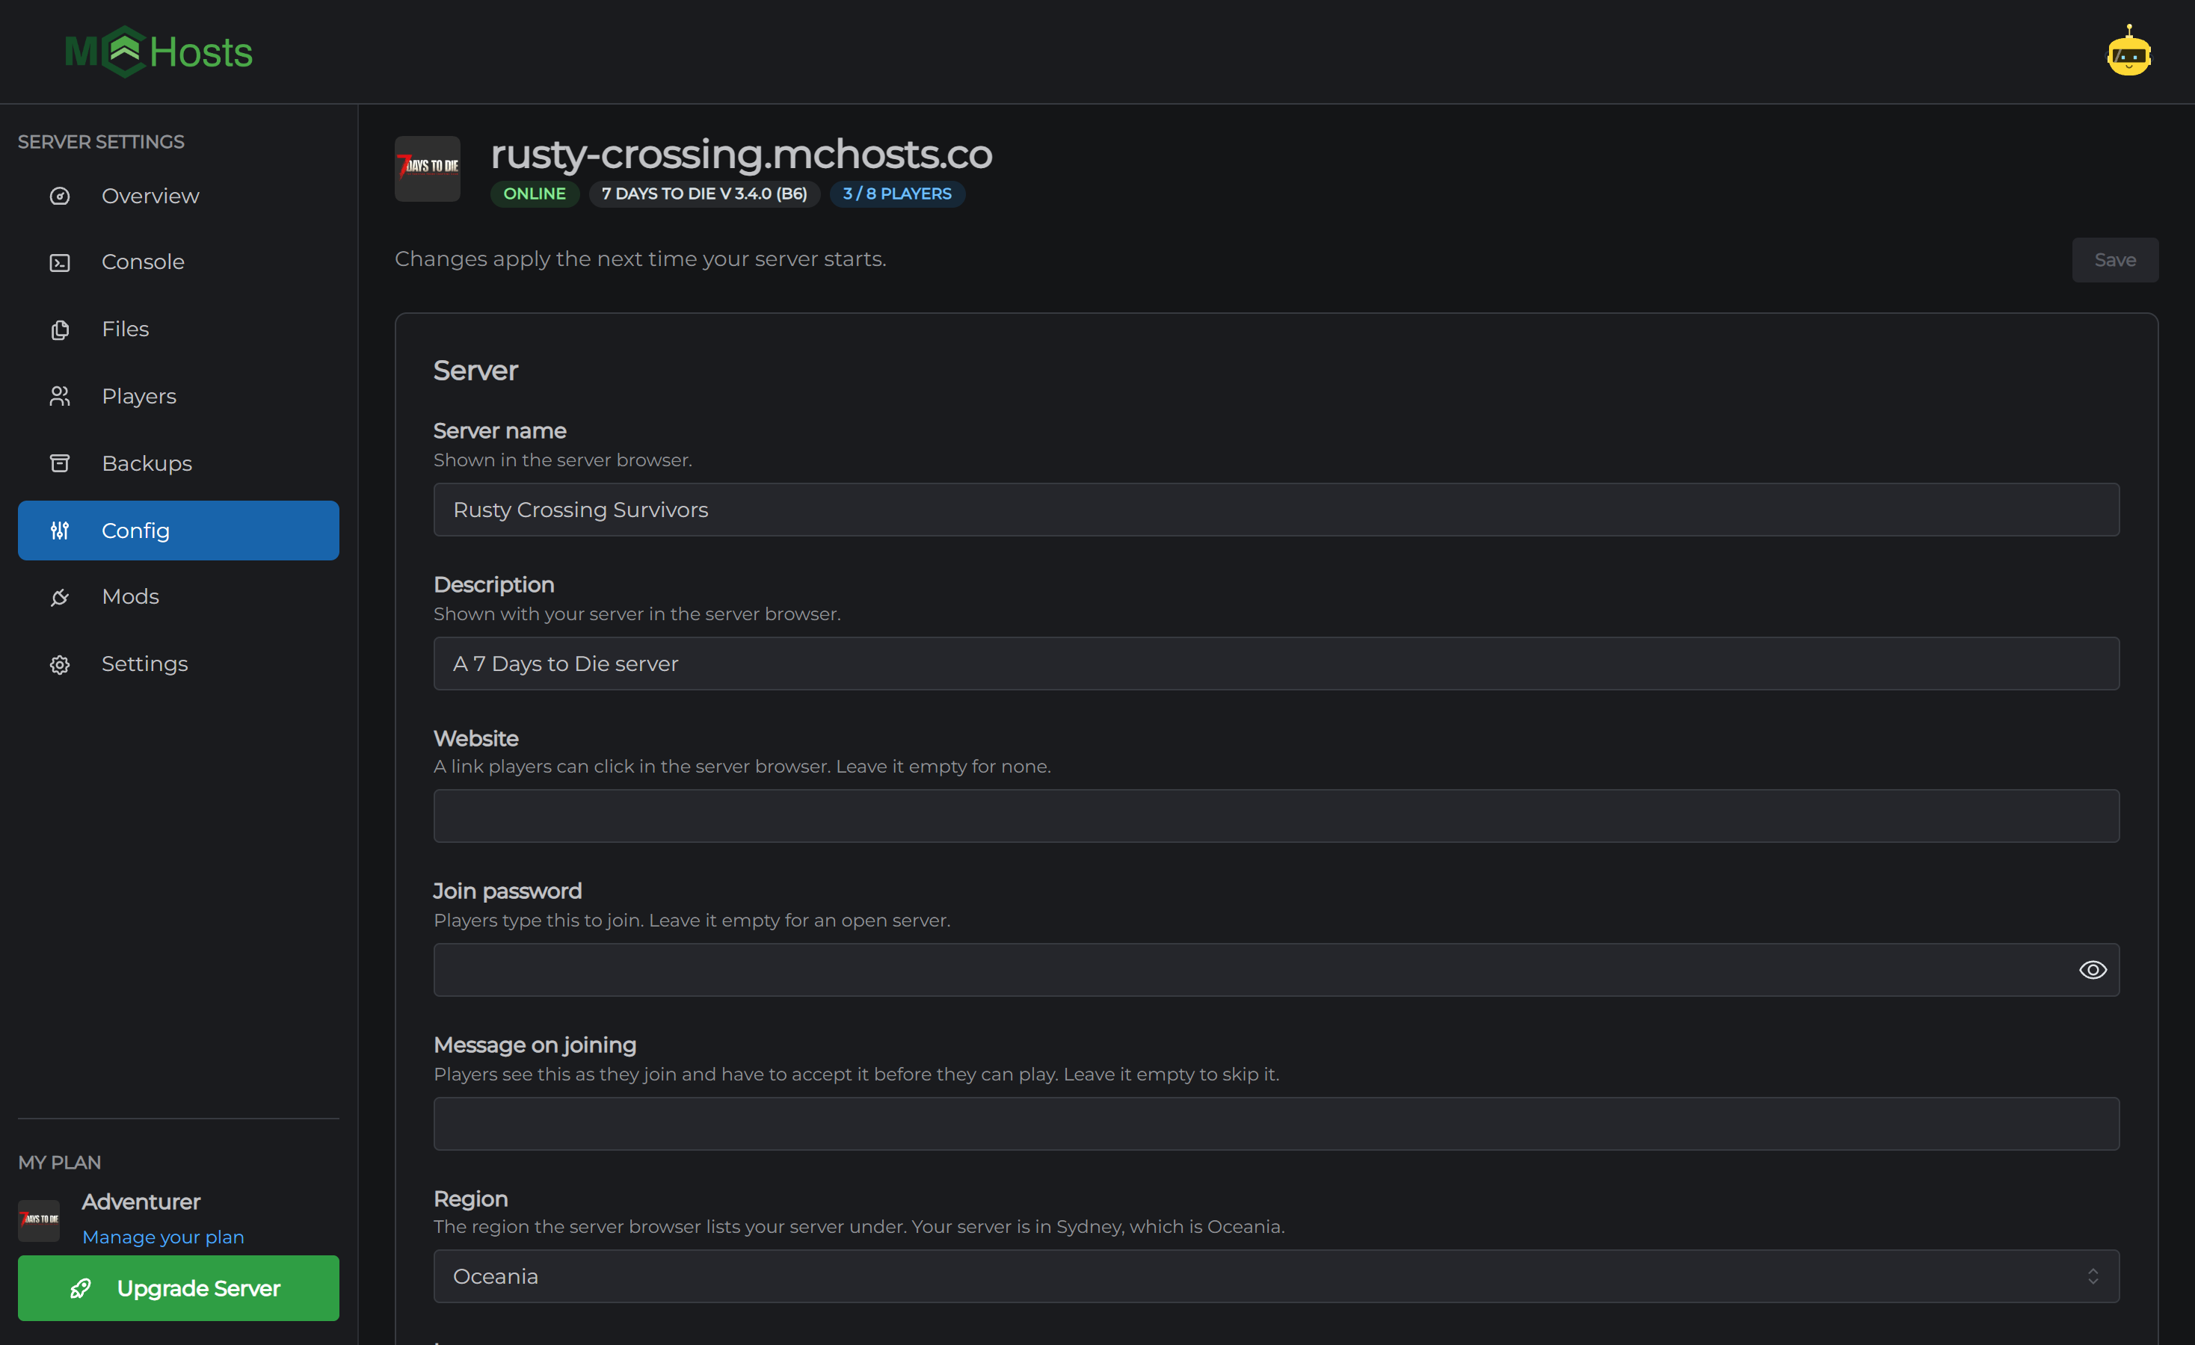
Task: Show the Join password with eye icon
Action: pyautogui.click(x=2093, y=969)
